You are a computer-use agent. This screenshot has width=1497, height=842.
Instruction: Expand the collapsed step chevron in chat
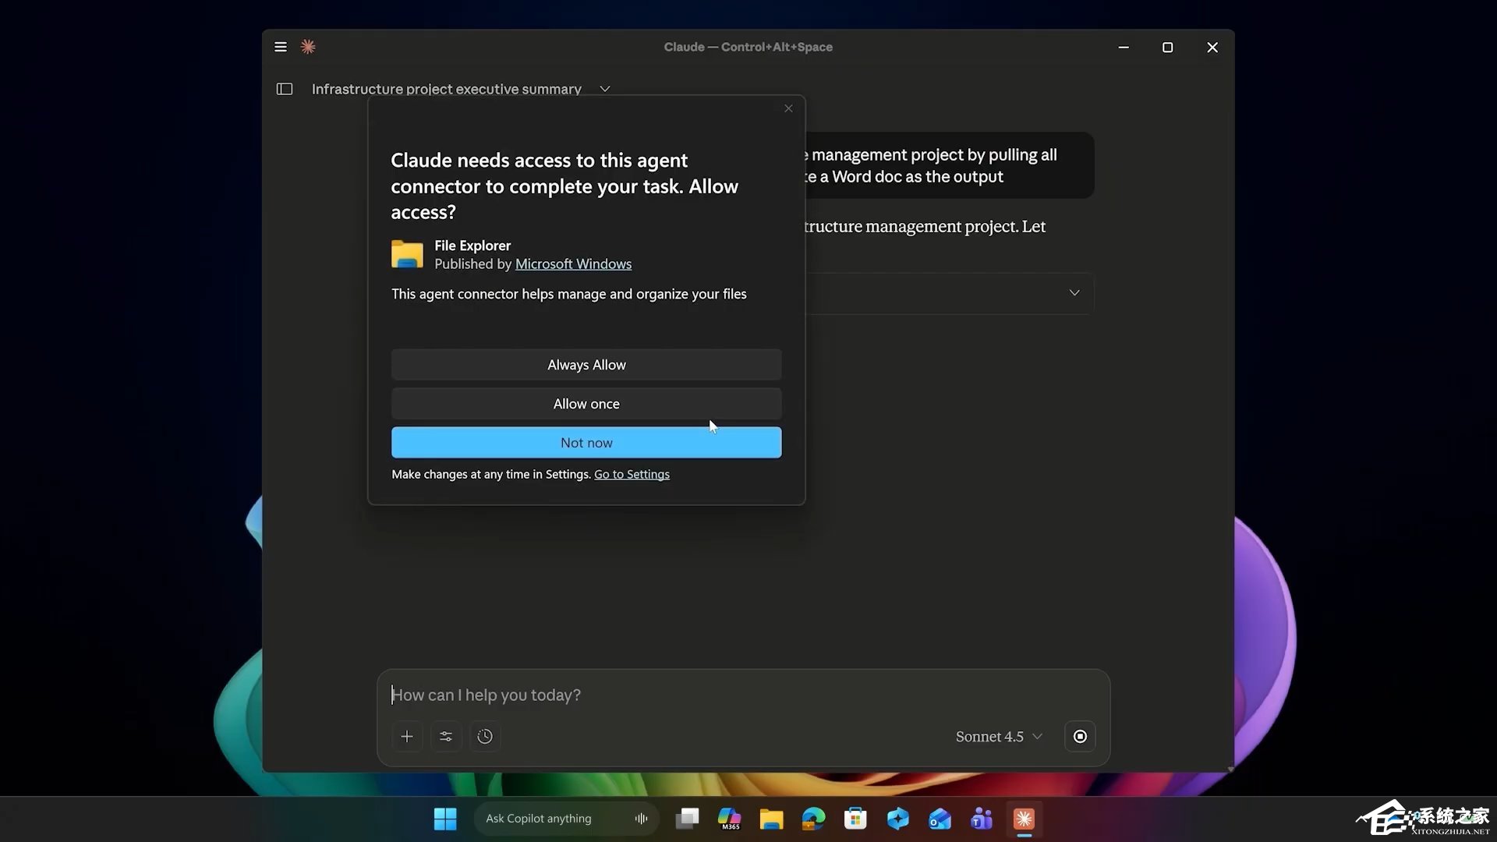1074,293
